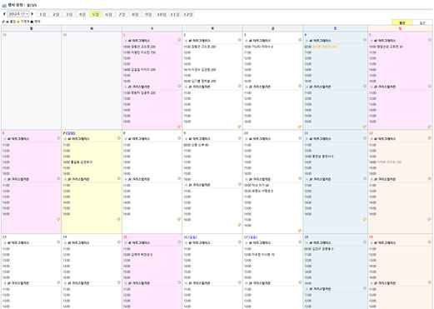
Task: Click the hand icon at bottom of day 9
Action: (239, 225)
